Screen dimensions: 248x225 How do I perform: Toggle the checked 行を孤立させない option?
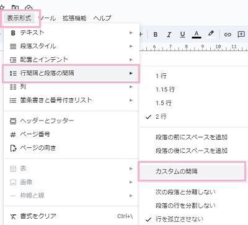[194, 219]
